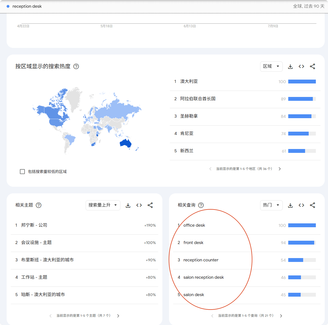Open the 邦宁斯 - 公司 related topic
The image size is (328, 325).
[x=34, y=225]
